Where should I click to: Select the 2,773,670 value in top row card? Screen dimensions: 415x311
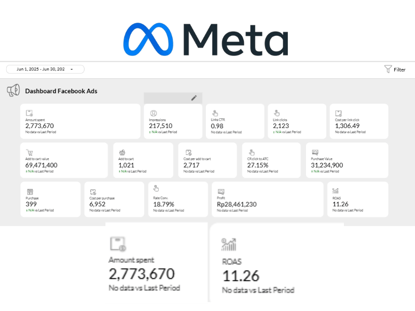[x=39, y=126]
